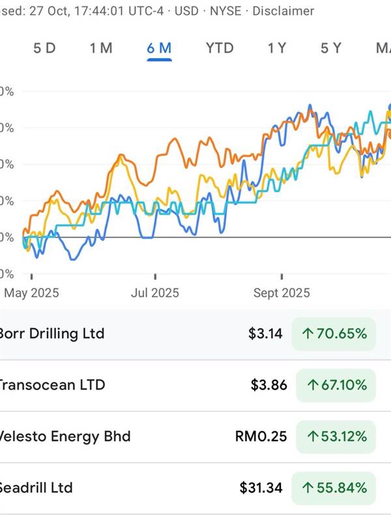
Task: Click the 53.12% change badge
Action: tap(334, 437)
